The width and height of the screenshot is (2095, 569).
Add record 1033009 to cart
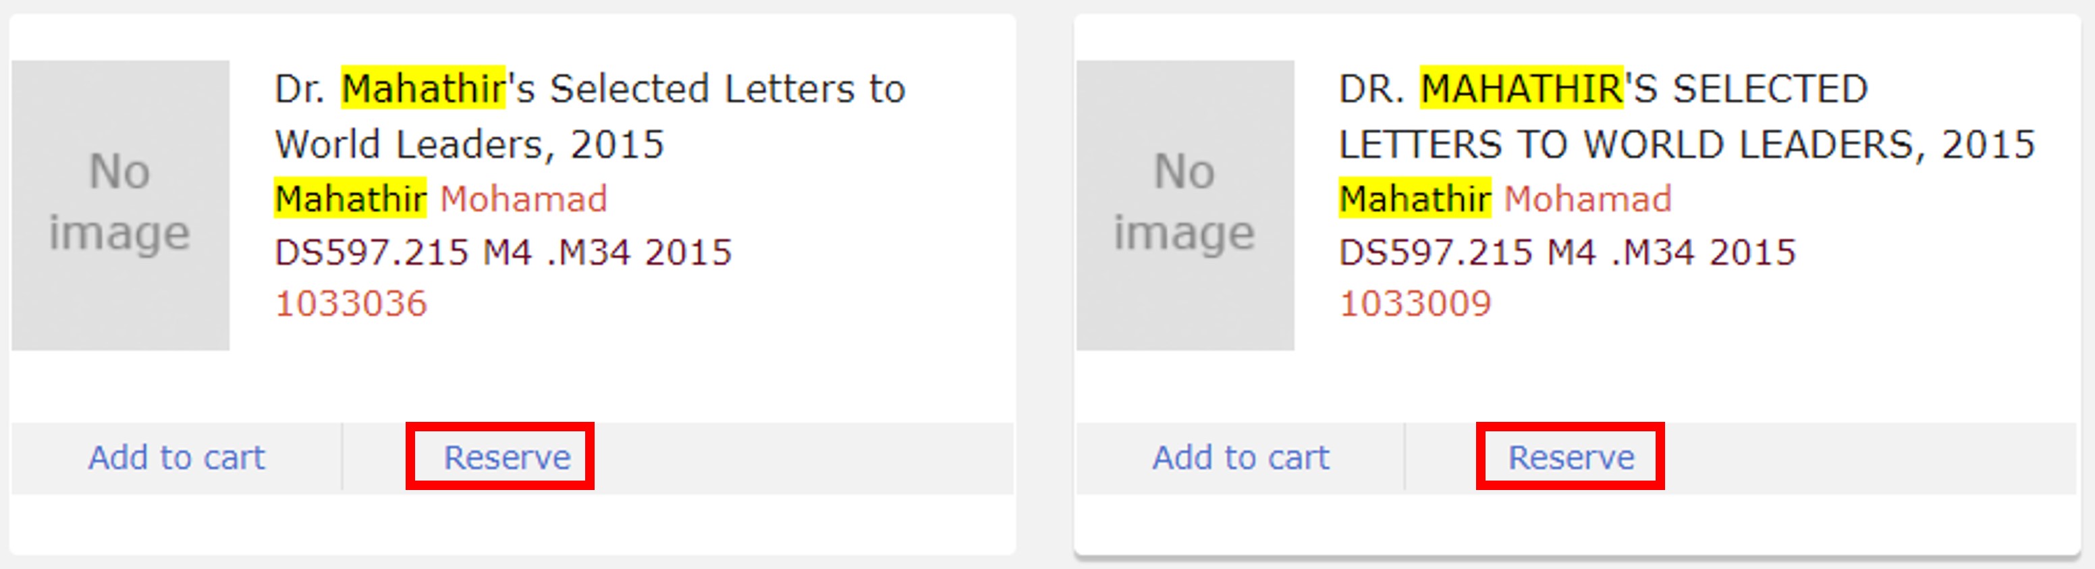coord(1241,457)
